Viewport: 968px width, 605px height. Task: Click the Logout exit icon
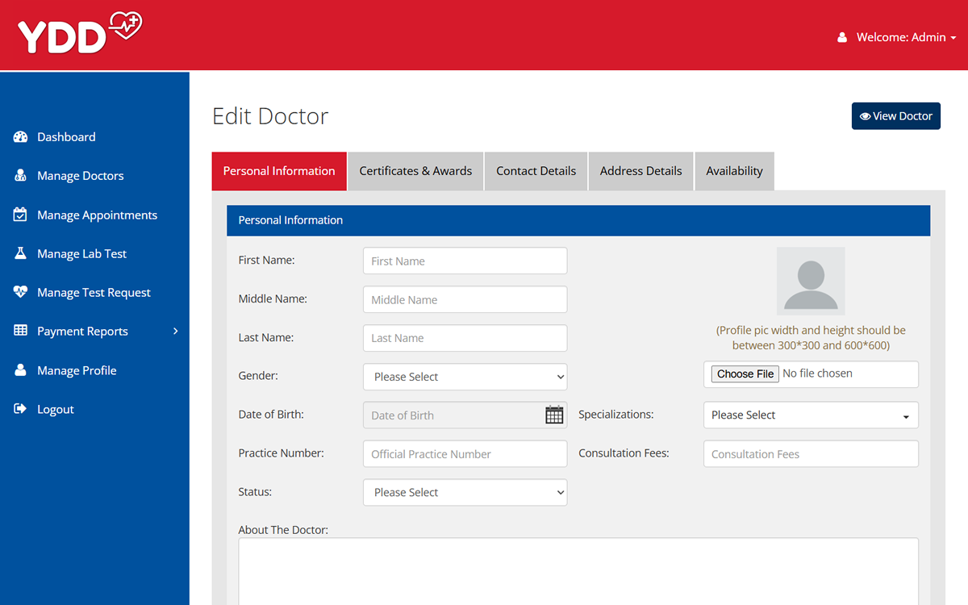point(21,409)
